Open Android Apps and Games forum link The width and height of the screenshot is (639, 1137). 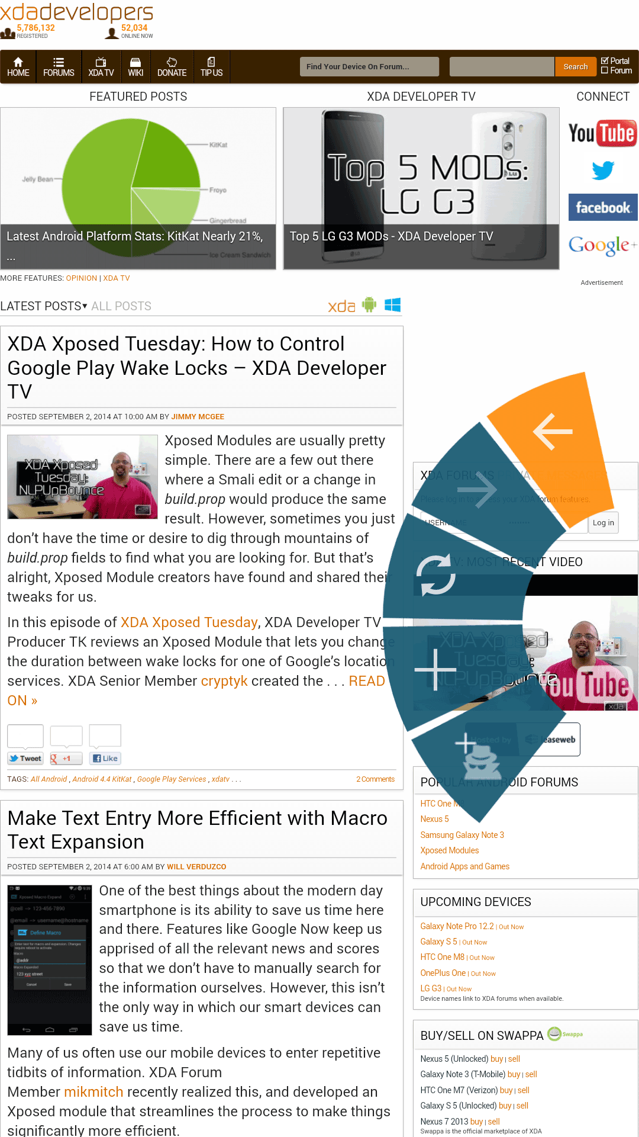(465, 866)
